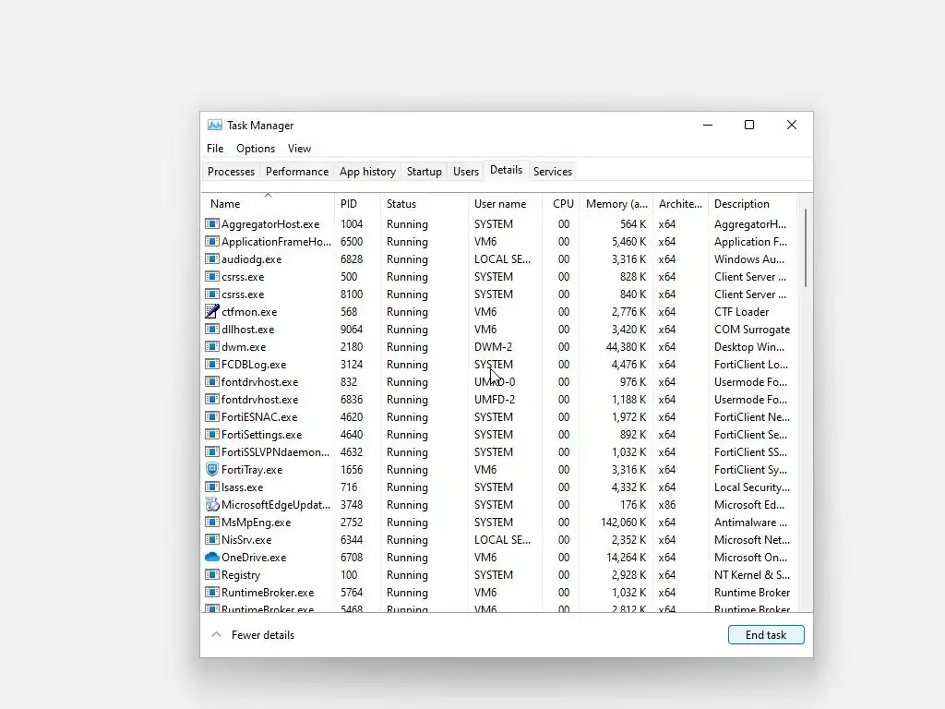945x709 pixels.
Task: Select the x86 architecture cell
Action: [667, 505]
